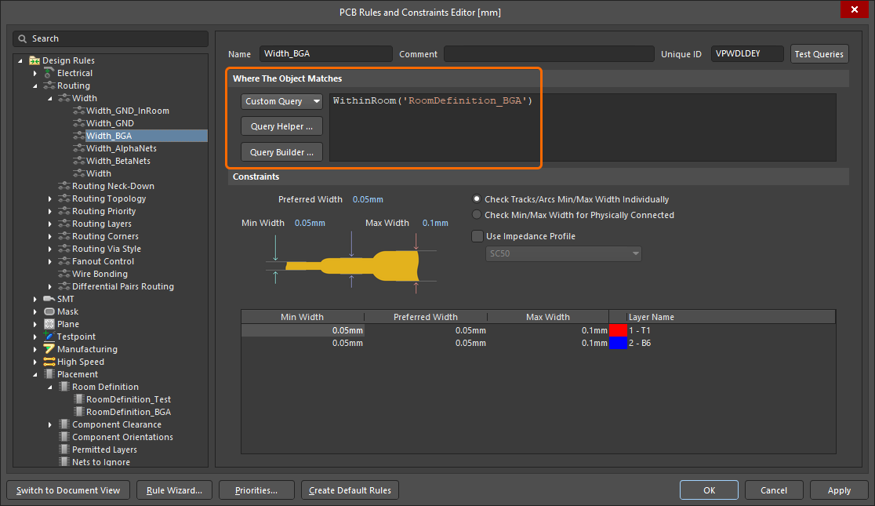
Task: Expand the Routing Topology node
Action: click(x=49, y=198)
